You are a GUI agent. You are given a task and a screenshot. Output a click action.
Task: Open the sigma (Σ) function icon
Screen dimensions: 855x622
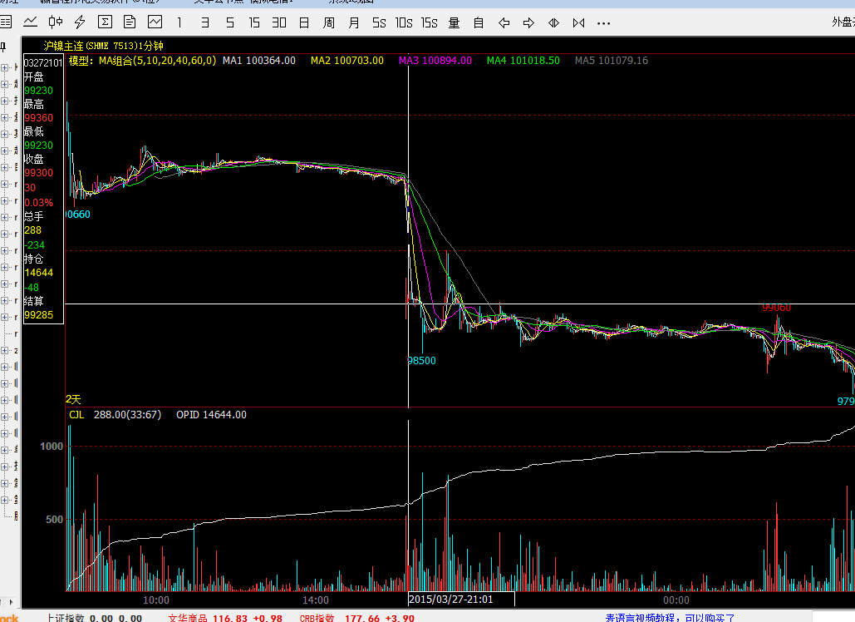(x=105, y=22)
